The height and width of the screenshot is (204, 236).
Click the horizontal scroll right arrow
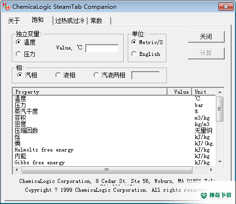tap(212, 170)
